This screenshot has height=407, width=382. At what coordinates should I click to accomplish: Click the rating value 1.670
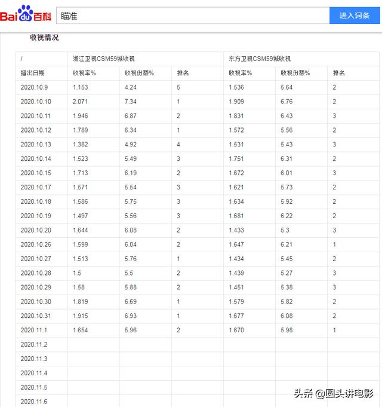236,330
